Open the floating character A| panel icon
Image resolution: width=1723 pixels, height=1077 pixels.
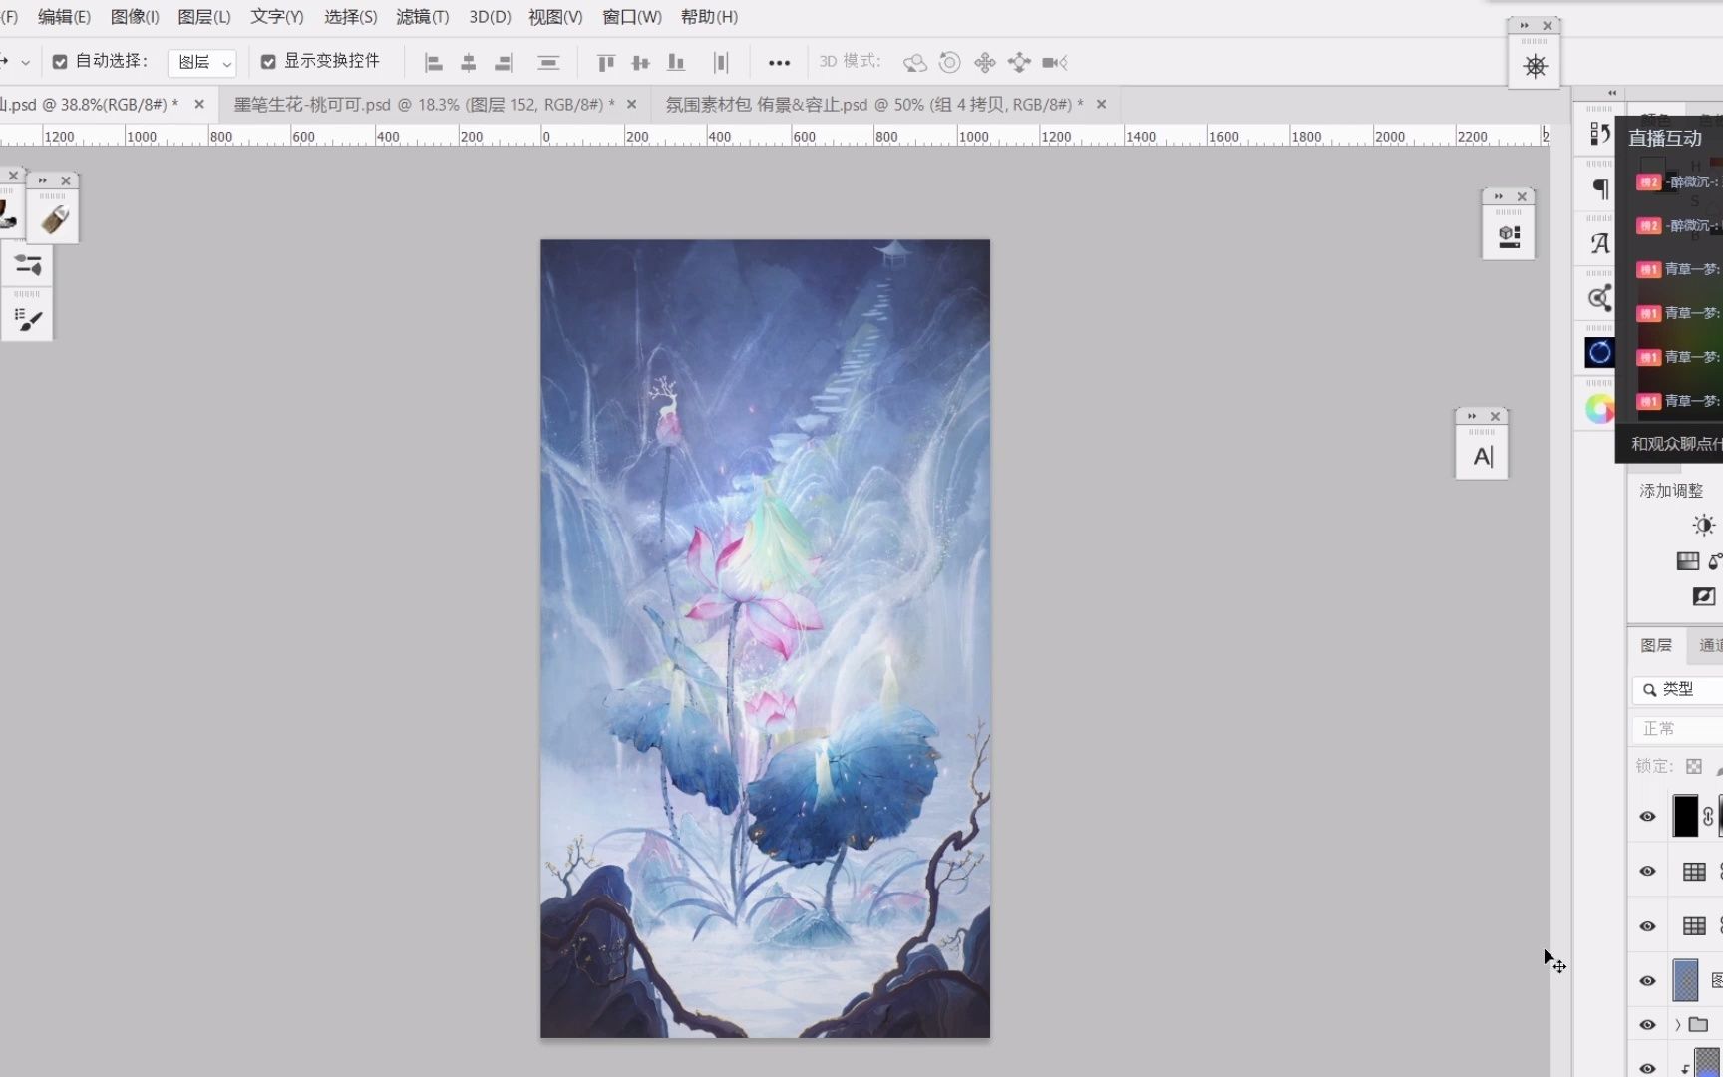pyautogui.click(x=1483, y=457)
